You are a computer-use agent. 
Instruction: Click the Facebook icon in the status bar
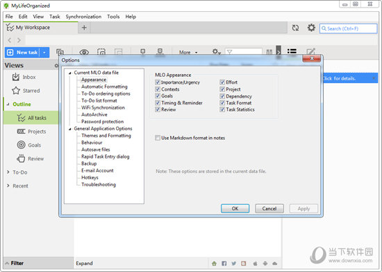224,264
